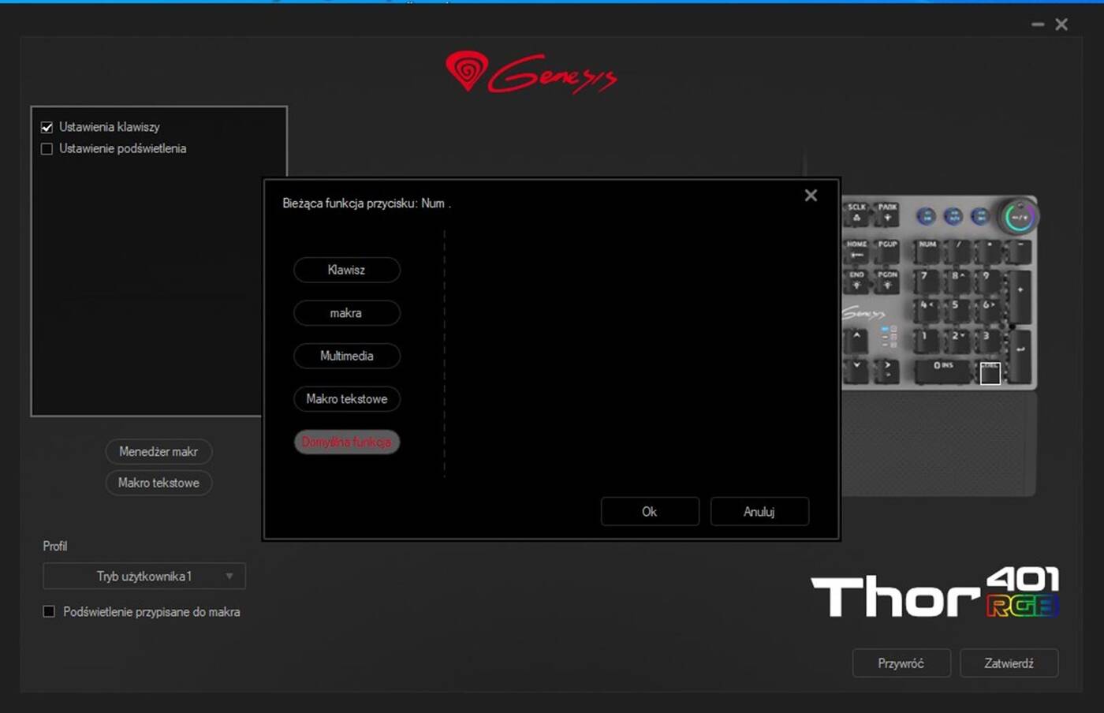
Task: Enable Ustawienie podświetlenia checkbox
Action: (47, 149)
